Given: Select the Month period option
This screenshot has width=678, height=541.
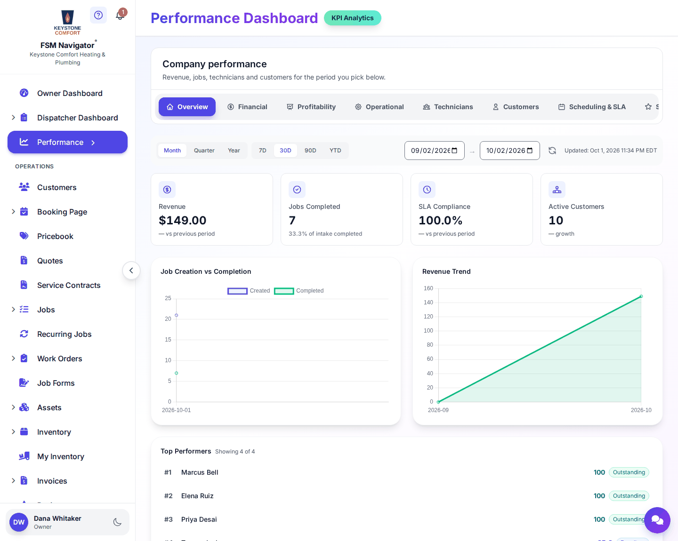Looking at the screenshot, I should pyautogui.click(x=172, y=151).
